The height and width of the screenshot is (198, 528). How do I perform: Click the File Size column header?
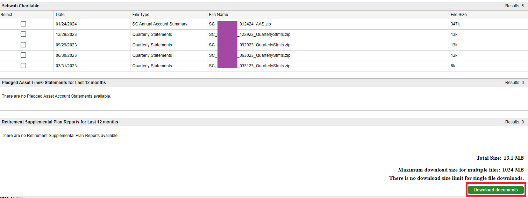pos(458,15)
